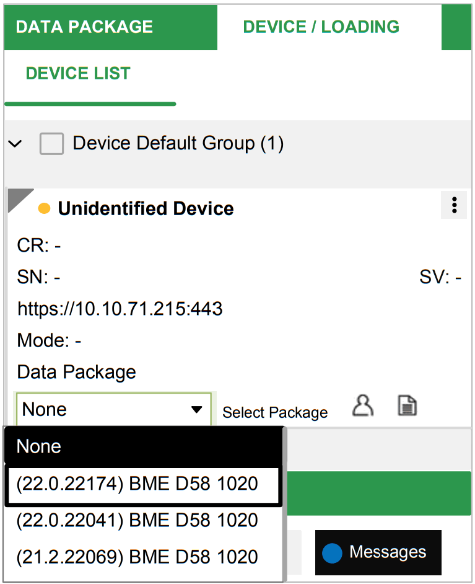The width and height of the screenshot is (475, 584).
Task: Open the DEVICE LIST tab
Action: tap(78, 74)
